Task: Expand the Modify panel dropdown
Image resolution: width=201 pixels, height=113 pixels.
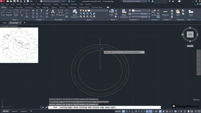Action: (x=40, y=19)
